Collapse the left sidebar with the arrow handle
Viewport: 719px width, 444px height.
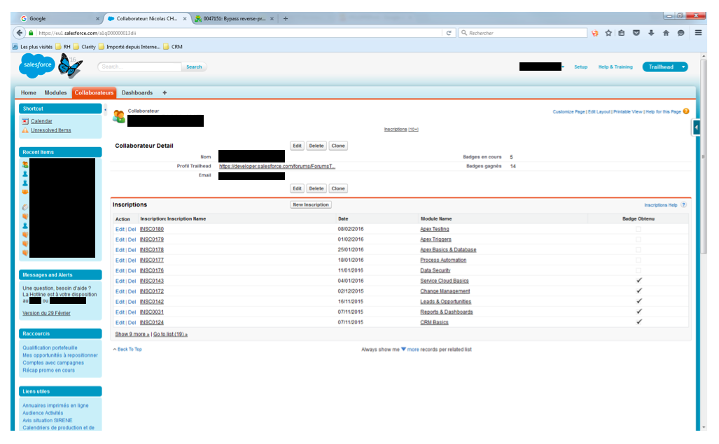[x=105, y=110]
